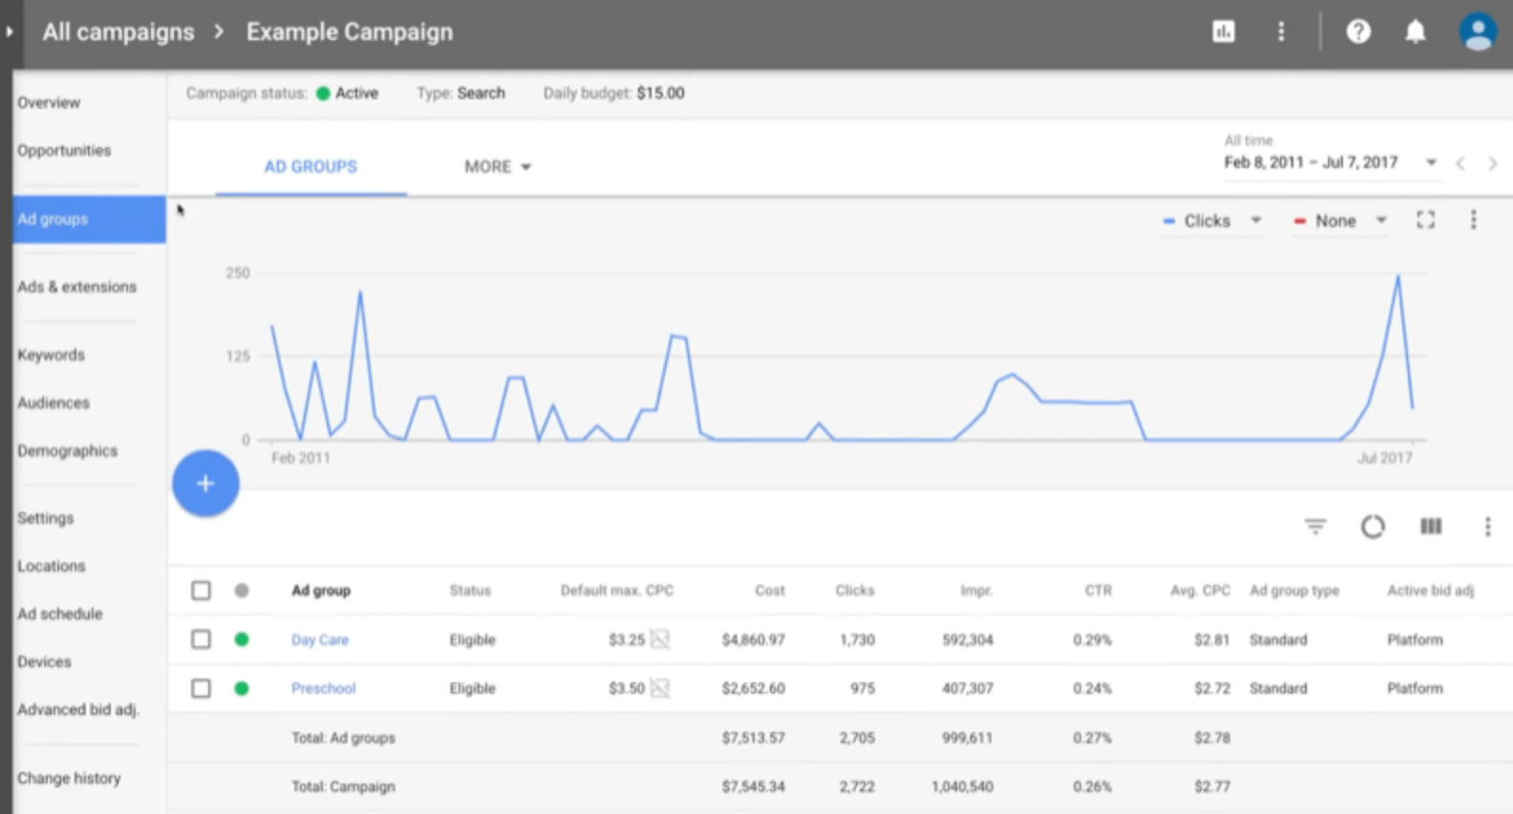Go to next date range arrow
Image resolution: width=1513 pixels, height=814 pixels.
[x=1492, y=163]
